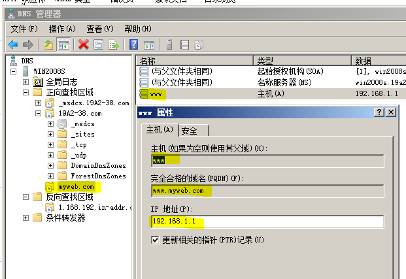Expand the _sites folder
The width and height of the screenshot is (406, 279).
(51, 135)
